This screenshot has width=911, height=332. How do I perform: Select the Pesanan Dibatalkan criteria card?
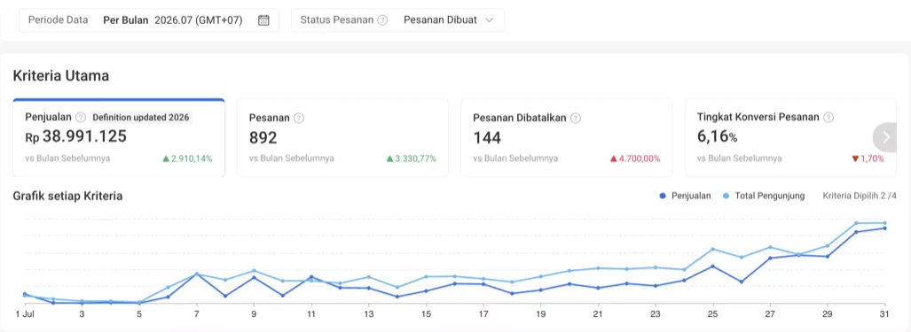(567, 137)
